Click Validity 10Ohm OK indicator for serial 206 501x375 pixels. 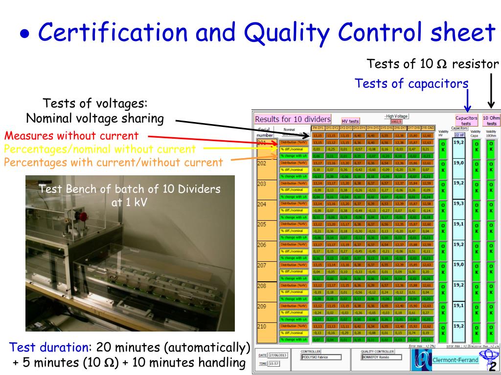click(x=491, y=251)
